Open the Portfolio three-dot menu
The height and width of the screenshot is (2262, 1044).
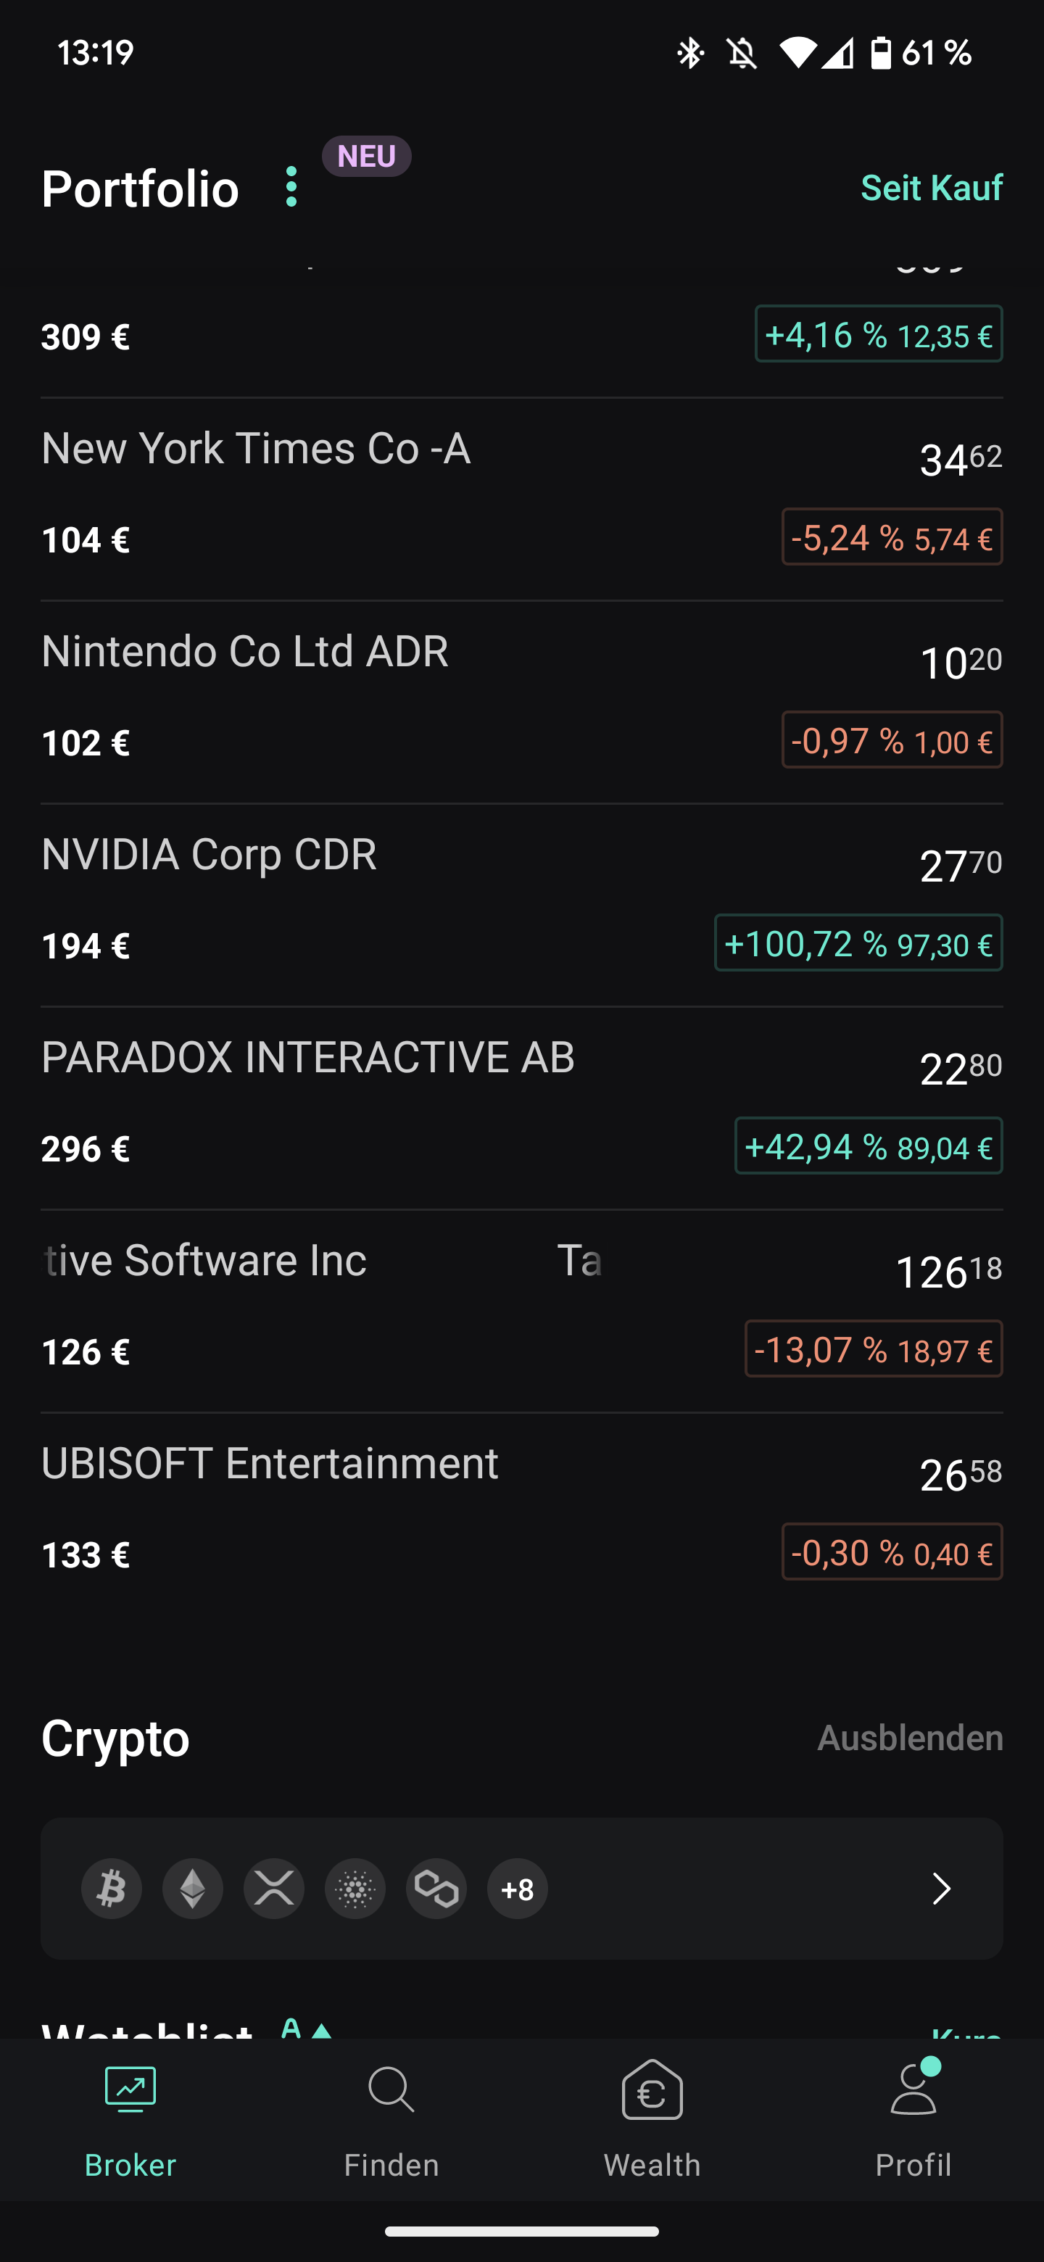(x=291, y=187)
